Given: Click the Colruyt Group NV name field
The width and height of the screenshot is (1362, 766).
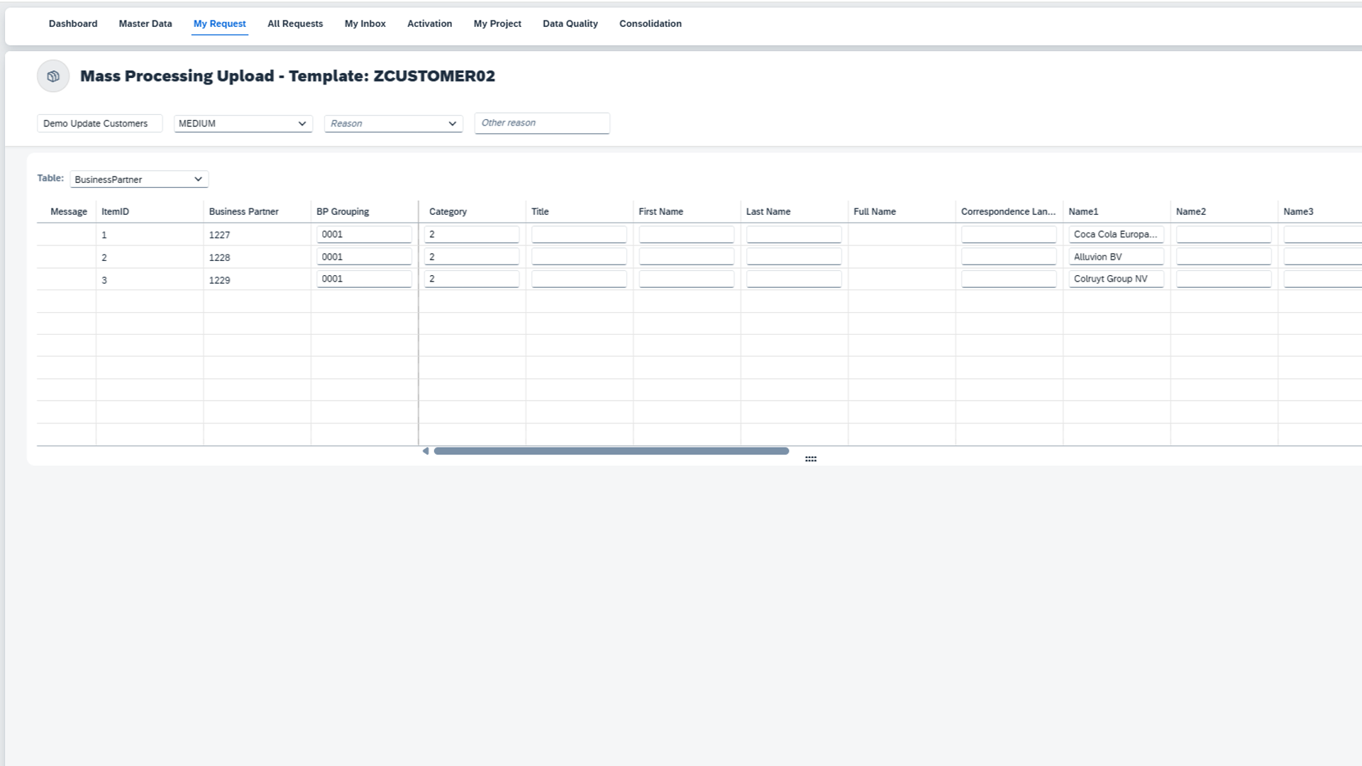Looking at the screenshot, I should click(1115, 279).
